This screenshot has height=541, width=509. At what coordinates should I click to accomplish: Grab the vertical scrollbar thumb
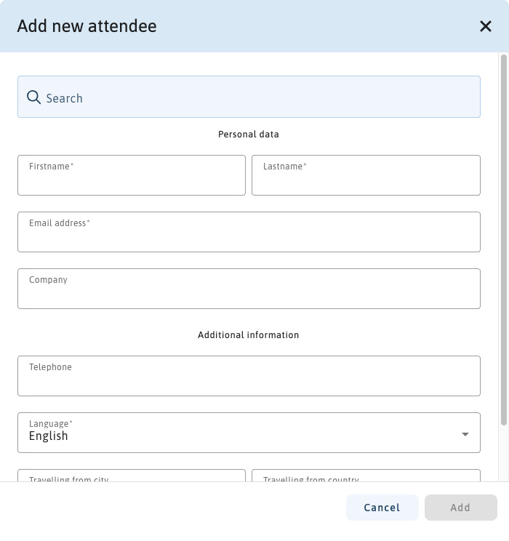click(x=504, y=240)
